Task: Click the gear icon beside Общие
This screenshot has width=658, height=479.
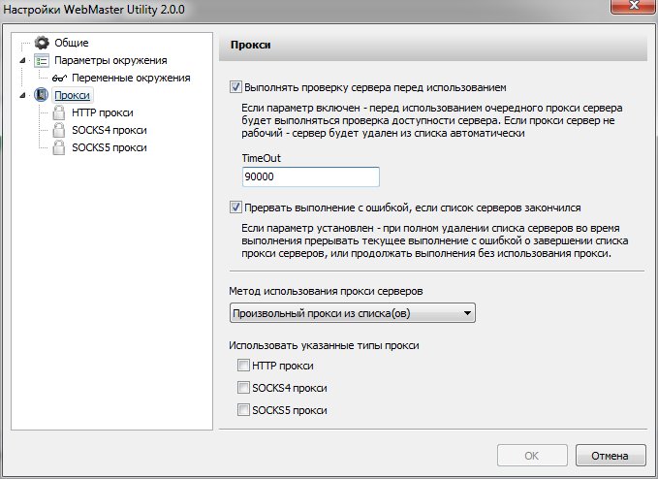Action: coord(42,43)
